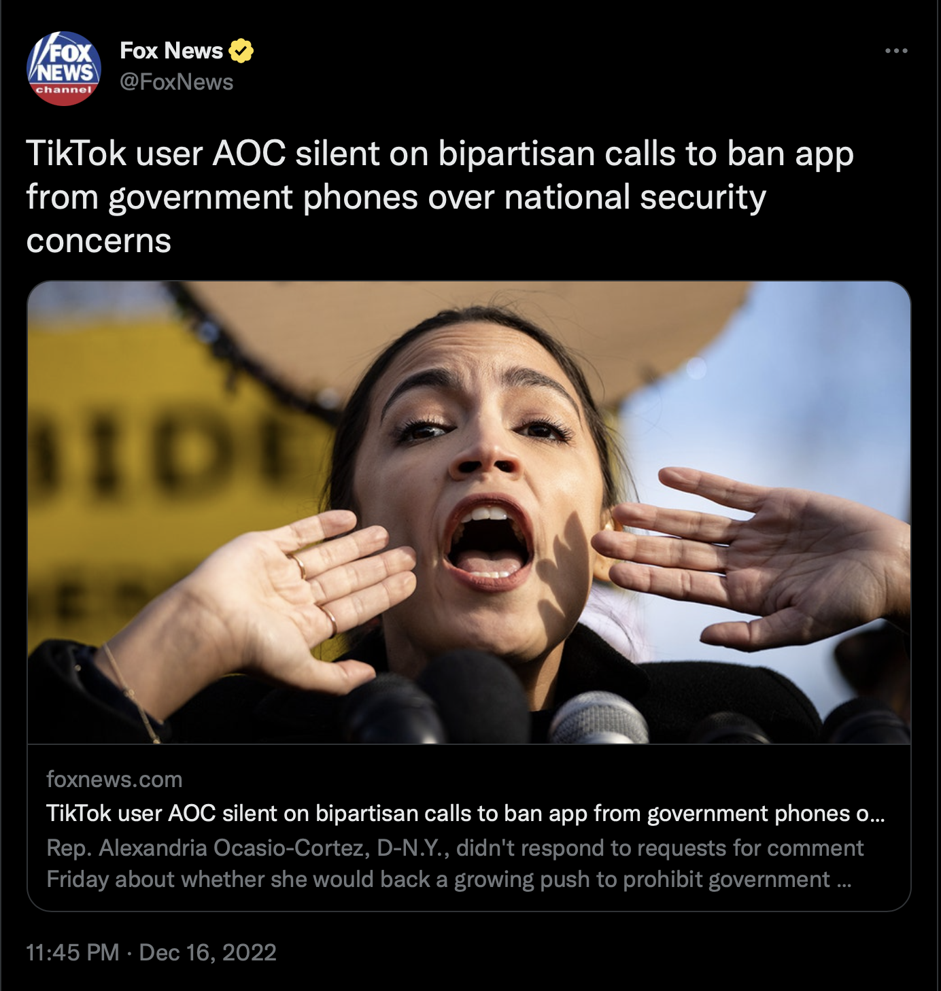
Task: Open the Fox News profile avatar
Action: tap(64, 68)
